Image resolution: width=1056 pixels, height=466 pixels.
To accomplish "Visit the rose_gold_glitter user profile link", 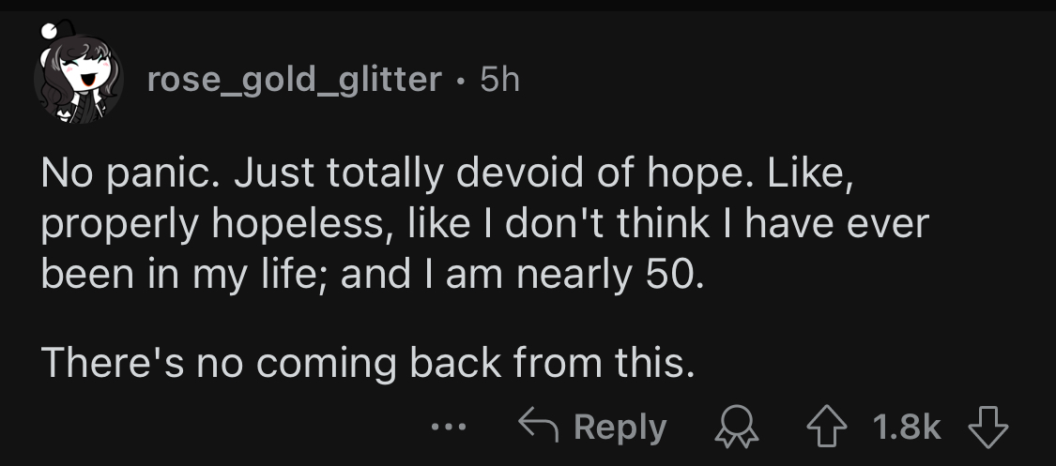I will [x=294, y=81].
